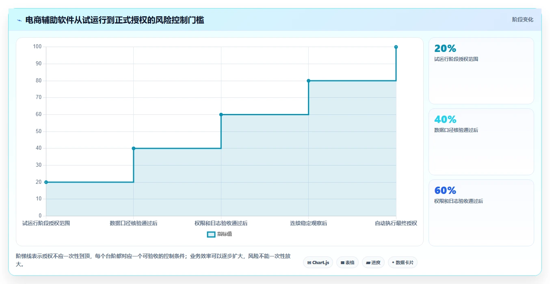Click the lightning icon beside the title
Viewport: 550px width, 284px height.
click(19, 20)
